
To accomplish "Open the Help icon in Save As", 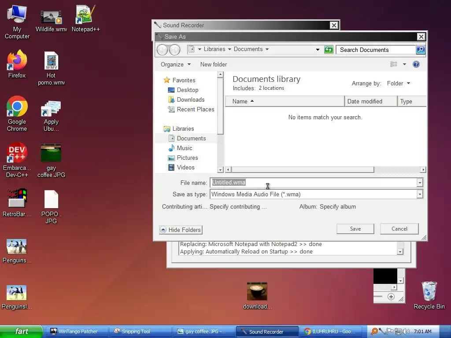I will pos(416,64).
